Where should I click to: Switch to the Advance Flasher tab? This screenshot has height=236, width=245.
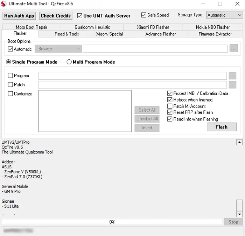(x=160, y=34)
